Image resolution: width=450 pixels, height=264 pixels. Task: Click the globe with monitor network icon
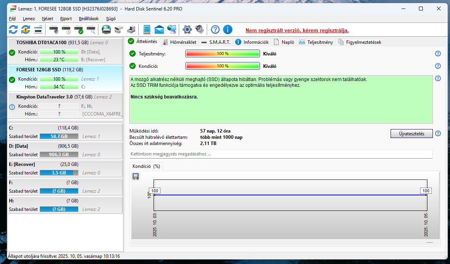172,29
